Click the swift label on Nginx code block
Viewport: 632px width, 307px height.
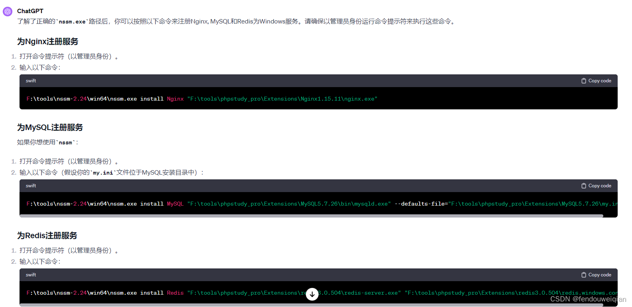pos(31,81)
